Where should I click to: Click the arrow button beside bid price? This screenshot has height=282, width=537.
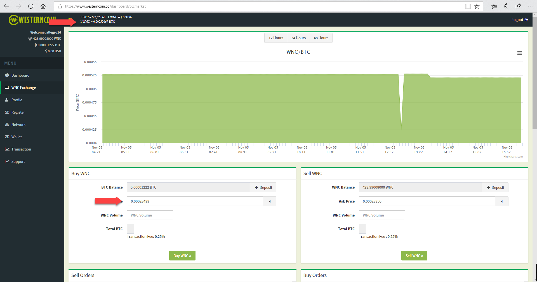point(270,201)
